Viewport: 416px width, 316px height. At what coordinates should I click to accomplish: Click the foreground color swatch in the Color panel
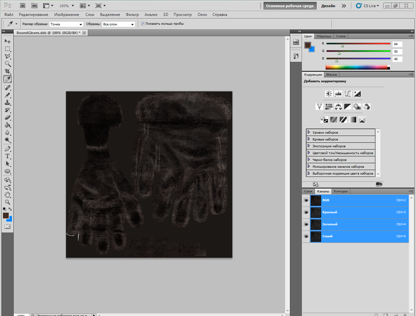point(308,45)
